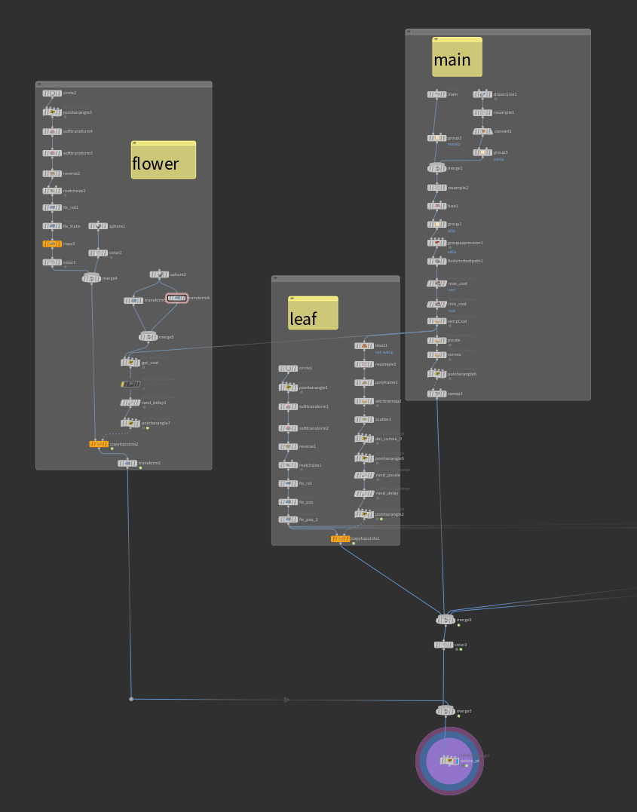Select the max_cost attribute promote node
Image resolution: width=637 pixels, height=812 pixels.
point(437,283)
